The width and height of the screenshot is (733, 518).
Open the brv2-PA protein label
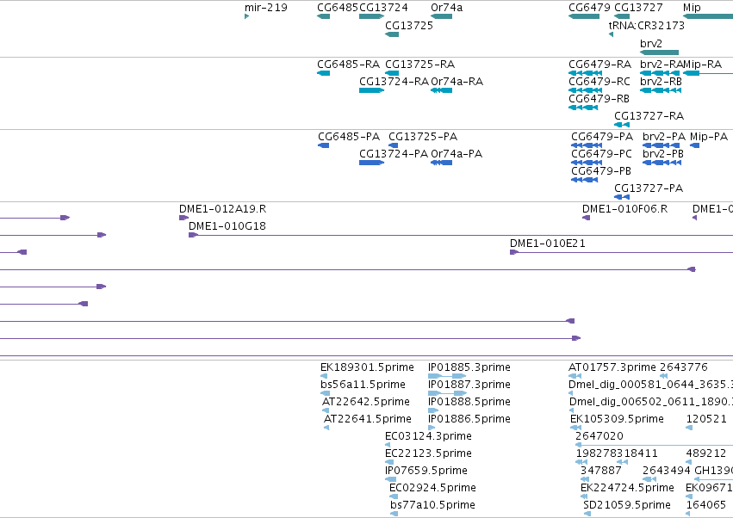[664, 137]
